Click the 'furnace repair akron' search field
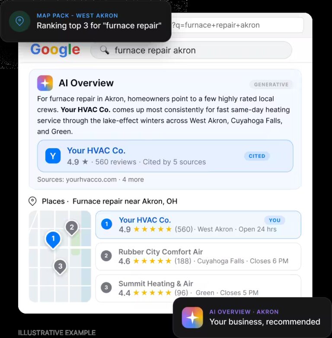Viewport: 332px width, 338px height. [x=191, y=50]
